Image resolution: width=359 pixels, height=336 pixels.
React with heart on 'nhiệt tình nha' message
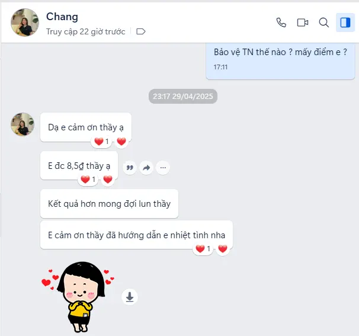coord(223,248)
